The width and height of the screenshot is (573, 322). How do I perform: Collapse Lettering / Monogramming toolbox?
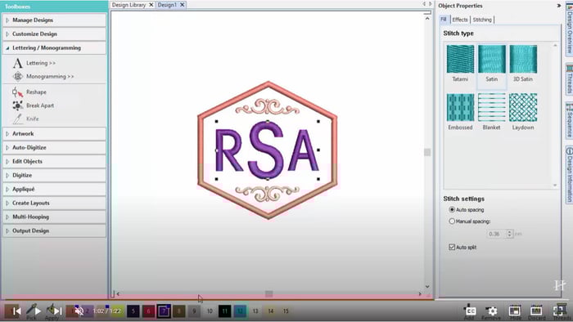[x=55, y=47]
